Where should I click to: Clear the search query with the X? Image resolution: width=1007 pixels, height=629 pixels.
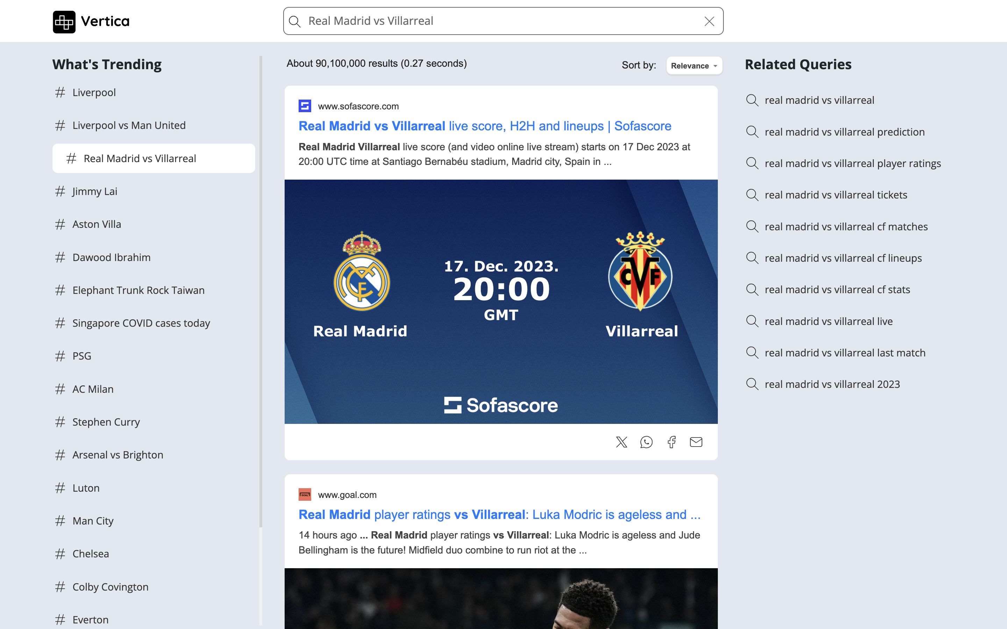(x=709, y=21)
